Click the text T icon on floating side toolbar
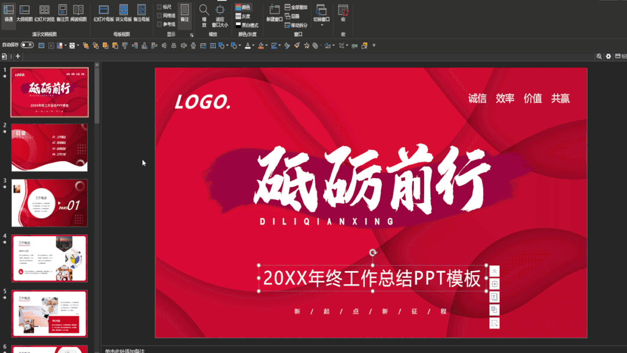This screenshot has width=627, height=353. coord(495,297)
